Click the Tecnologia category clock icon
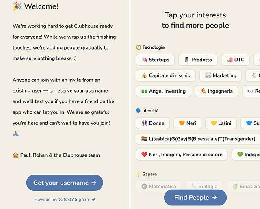The image size is (260, 209). click(139, 47)
